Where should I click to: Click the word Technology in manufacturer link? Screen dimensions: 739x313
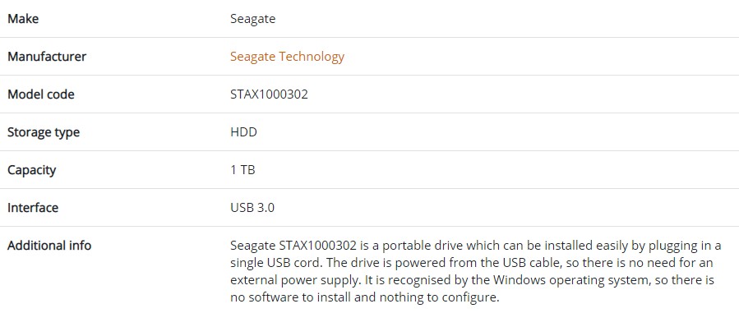(312, 57)
